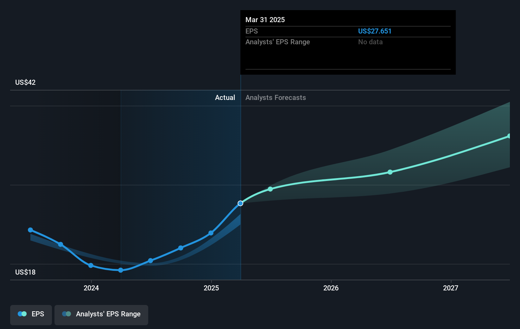Click the Mar 31 2025 tooltip date
This screenshot has width=520, height=329.
pos(265,20)
